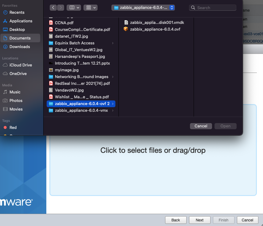
Task: Select zabbix_appliance-6.0.4-ovf 2 folder
Action: coord(81,104)
